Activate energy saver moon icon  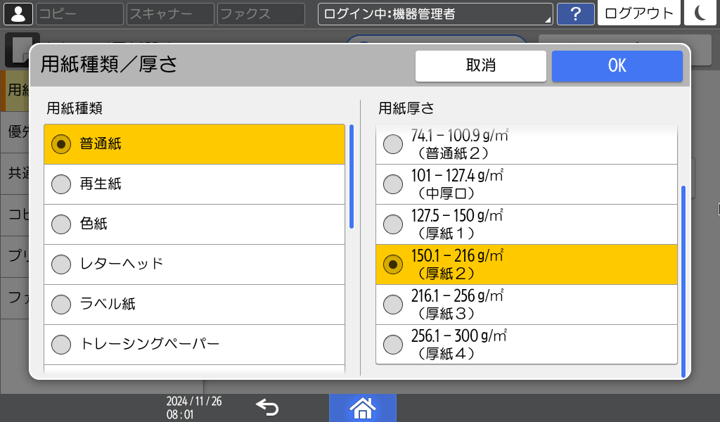[700, 13]
